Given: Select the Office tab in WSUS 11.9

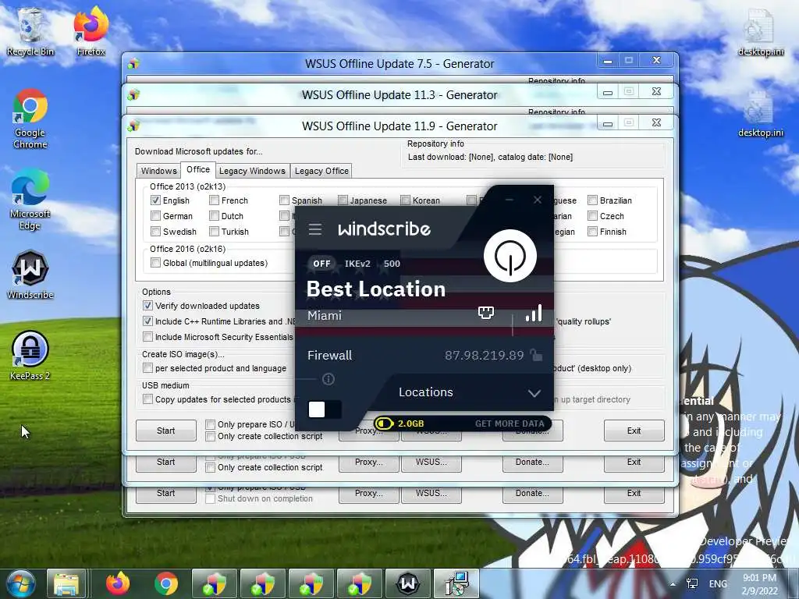Looking at the screenshot, I should pos(197,169).
